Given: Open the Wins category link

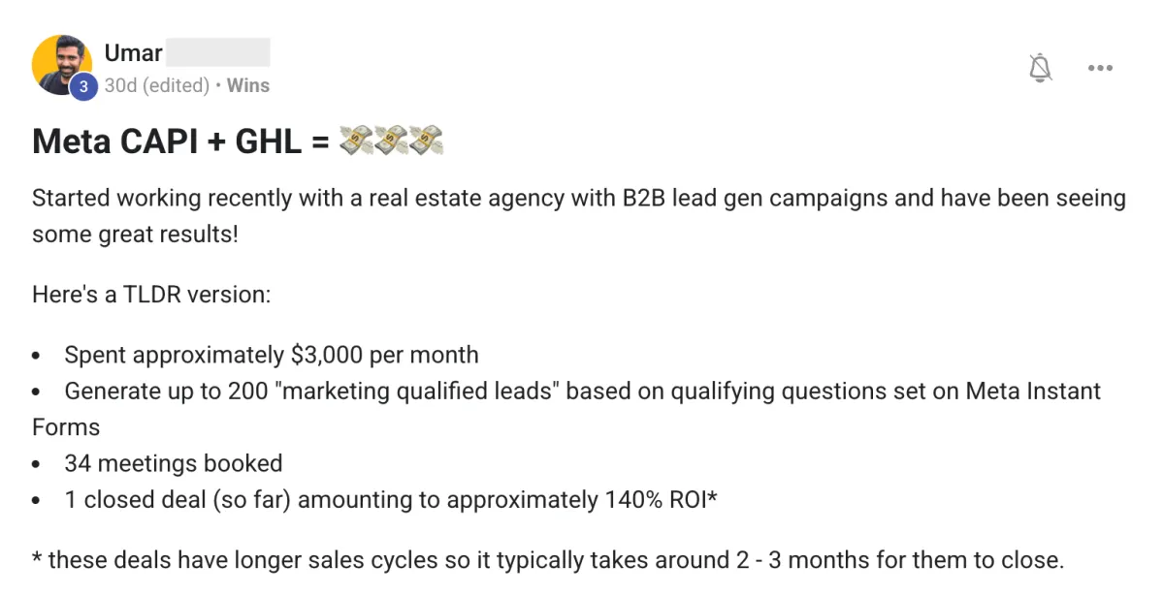Looking at the screenshot, I should click(x=248, y=85).
